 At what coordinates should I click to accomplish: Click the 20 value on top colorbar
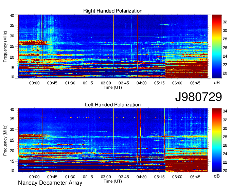click(x=225, y=73)
